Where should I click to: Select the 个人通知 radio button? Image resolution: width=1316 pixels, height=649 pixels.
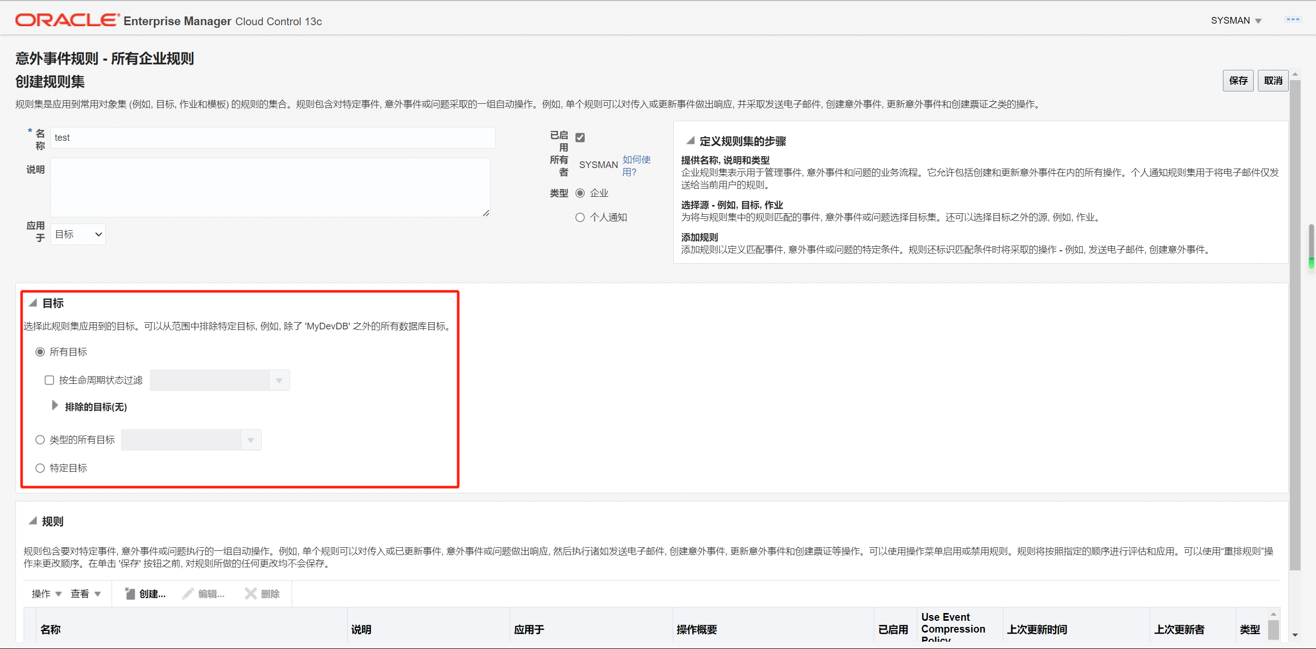[x=580, y=217]
